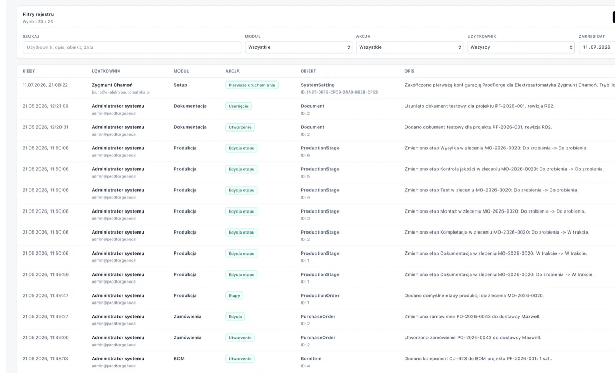The height and width of the screenshot is (373, 615).
Task: Click the Akcja column header in table
Action: 233,72
